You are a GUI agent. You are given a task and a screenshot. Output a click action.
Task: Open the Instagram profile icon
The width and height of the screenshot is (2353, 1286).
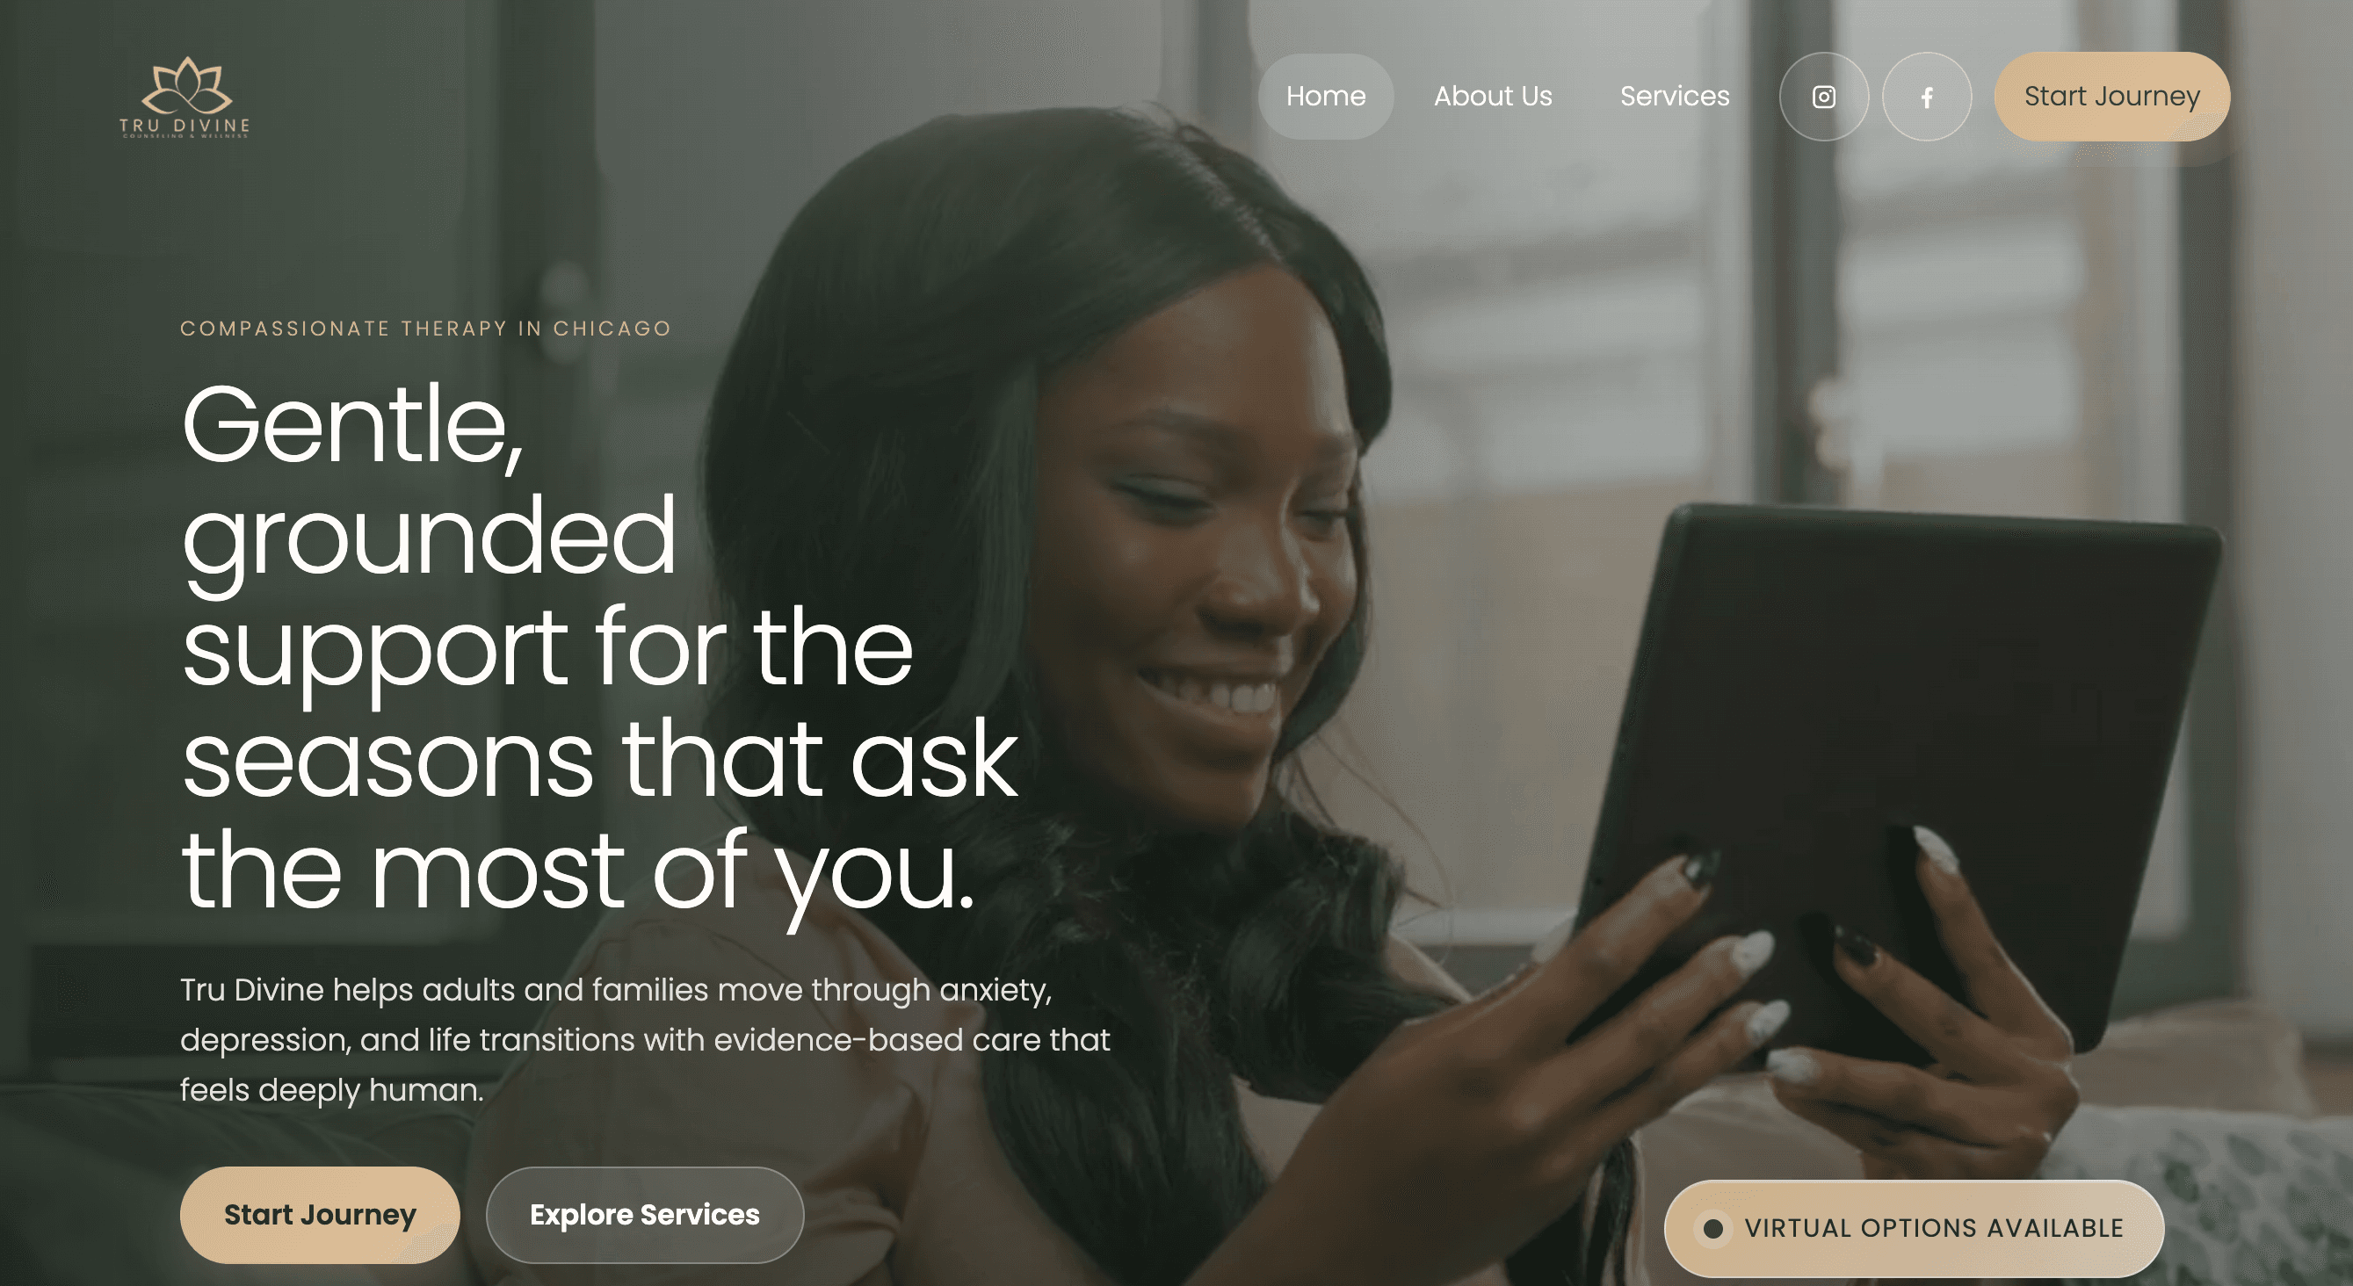pyautogui.click(x=1823, y=97)
